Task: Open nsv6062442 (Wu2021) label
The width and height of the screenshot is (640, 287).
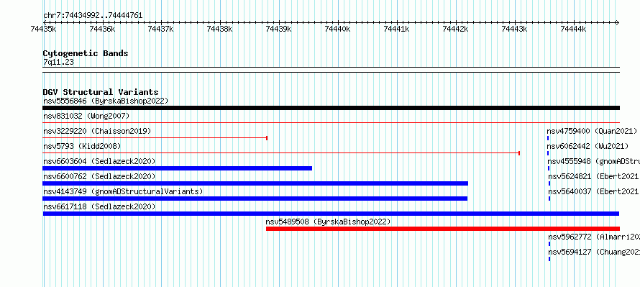Action: pyautogui.click(x=588, y=146)
